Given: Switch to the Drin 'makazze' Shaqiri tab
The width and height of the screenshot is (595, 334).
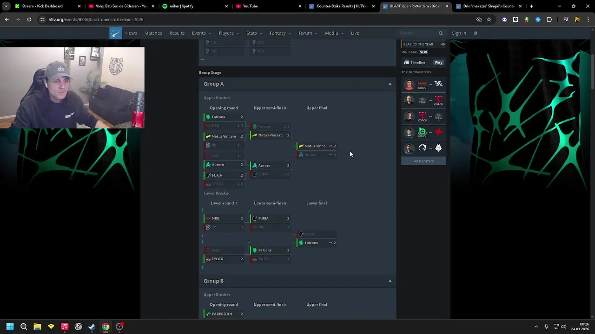Looking at the screenshot, I should (486, 6).
